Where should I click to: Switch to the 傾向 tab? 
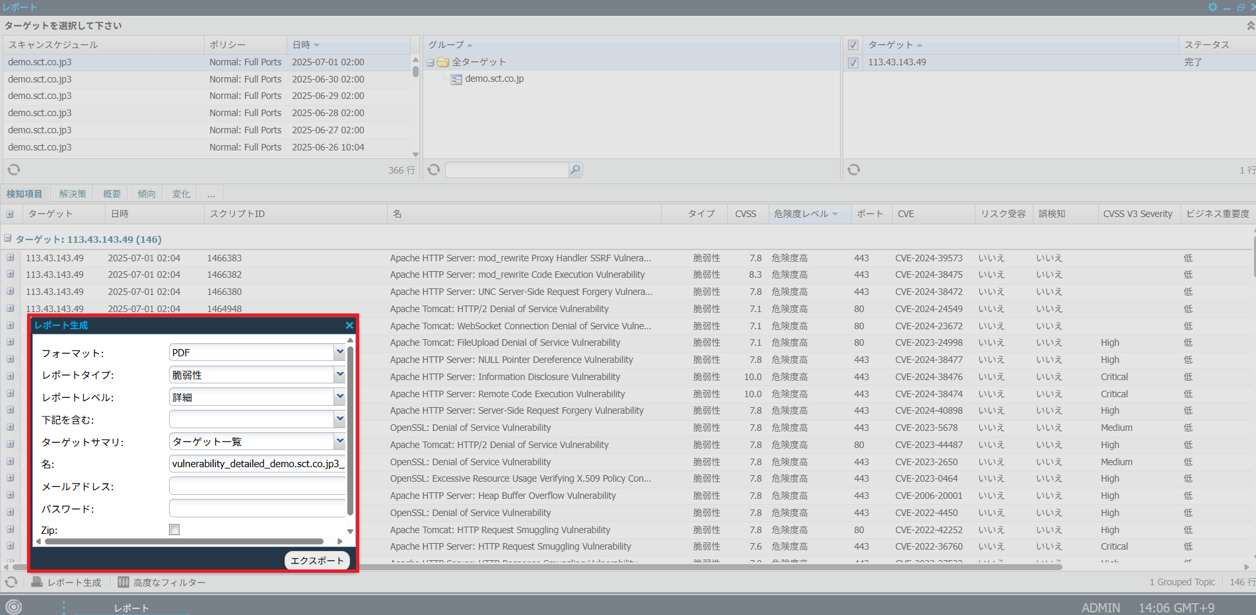click(147, 194)
